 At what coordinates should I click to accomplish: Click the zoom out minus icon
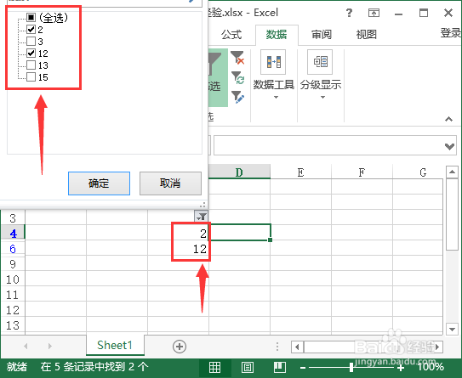(x=303, y=368)
